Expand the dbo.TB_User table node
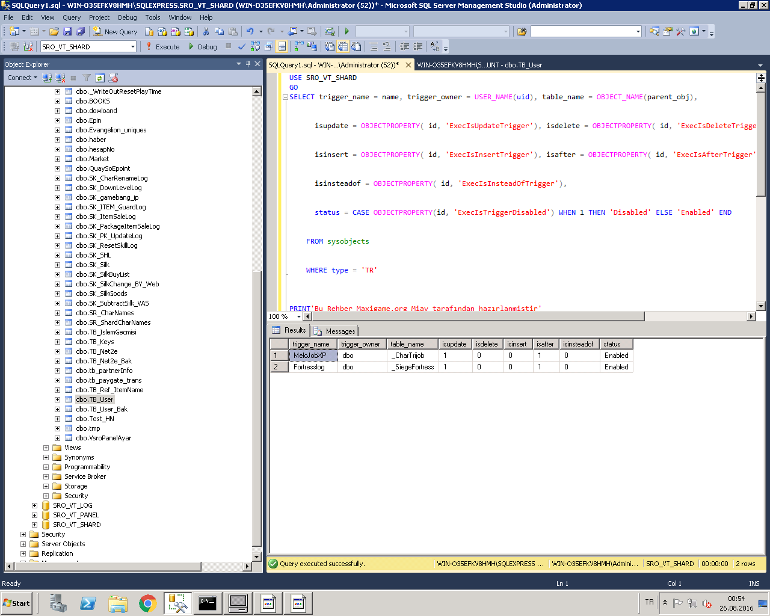Image resolution: width=770 pixels, height=616 pixels. tap(57, 399)
